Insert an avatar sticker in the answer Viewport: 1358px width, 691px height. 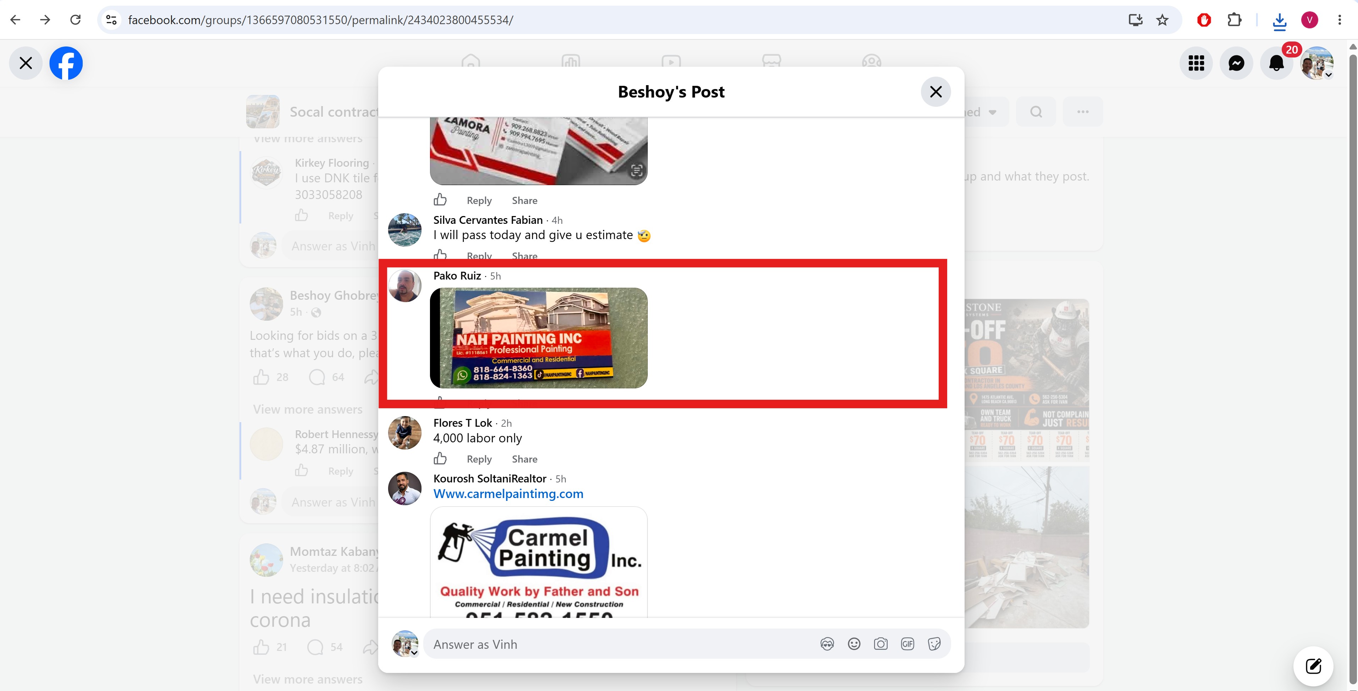point(827,644)
